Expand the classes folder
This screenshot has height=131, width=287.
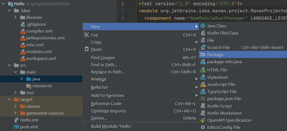(16, 106)
